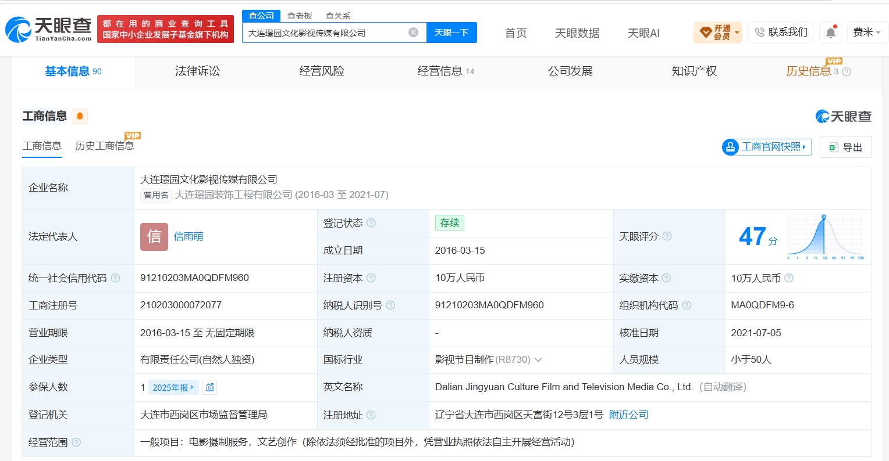Screen dimensions: 889x461
Task: Click the help icon beside 实缴资本 label
Action: click(667, 278)
